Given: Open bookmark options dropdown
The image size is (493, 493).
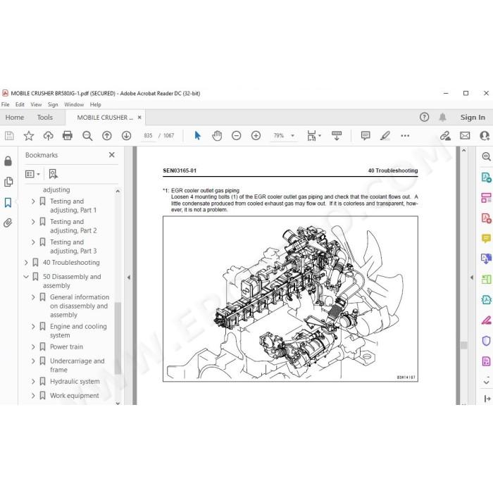Looking at the screenshot, I should click(x=32, y=174).
